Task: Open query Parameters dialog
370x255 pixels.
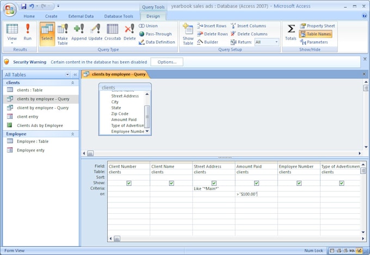Action: tap(314, 42)
